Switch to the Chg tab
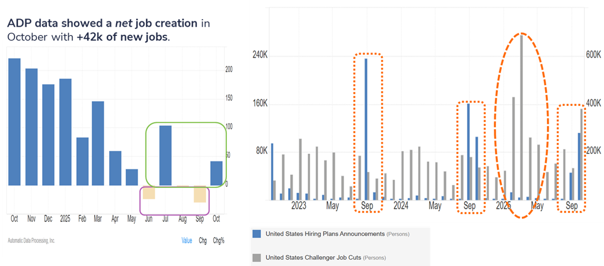The width and height of the screenshot is (604, 266). (202, 241)
